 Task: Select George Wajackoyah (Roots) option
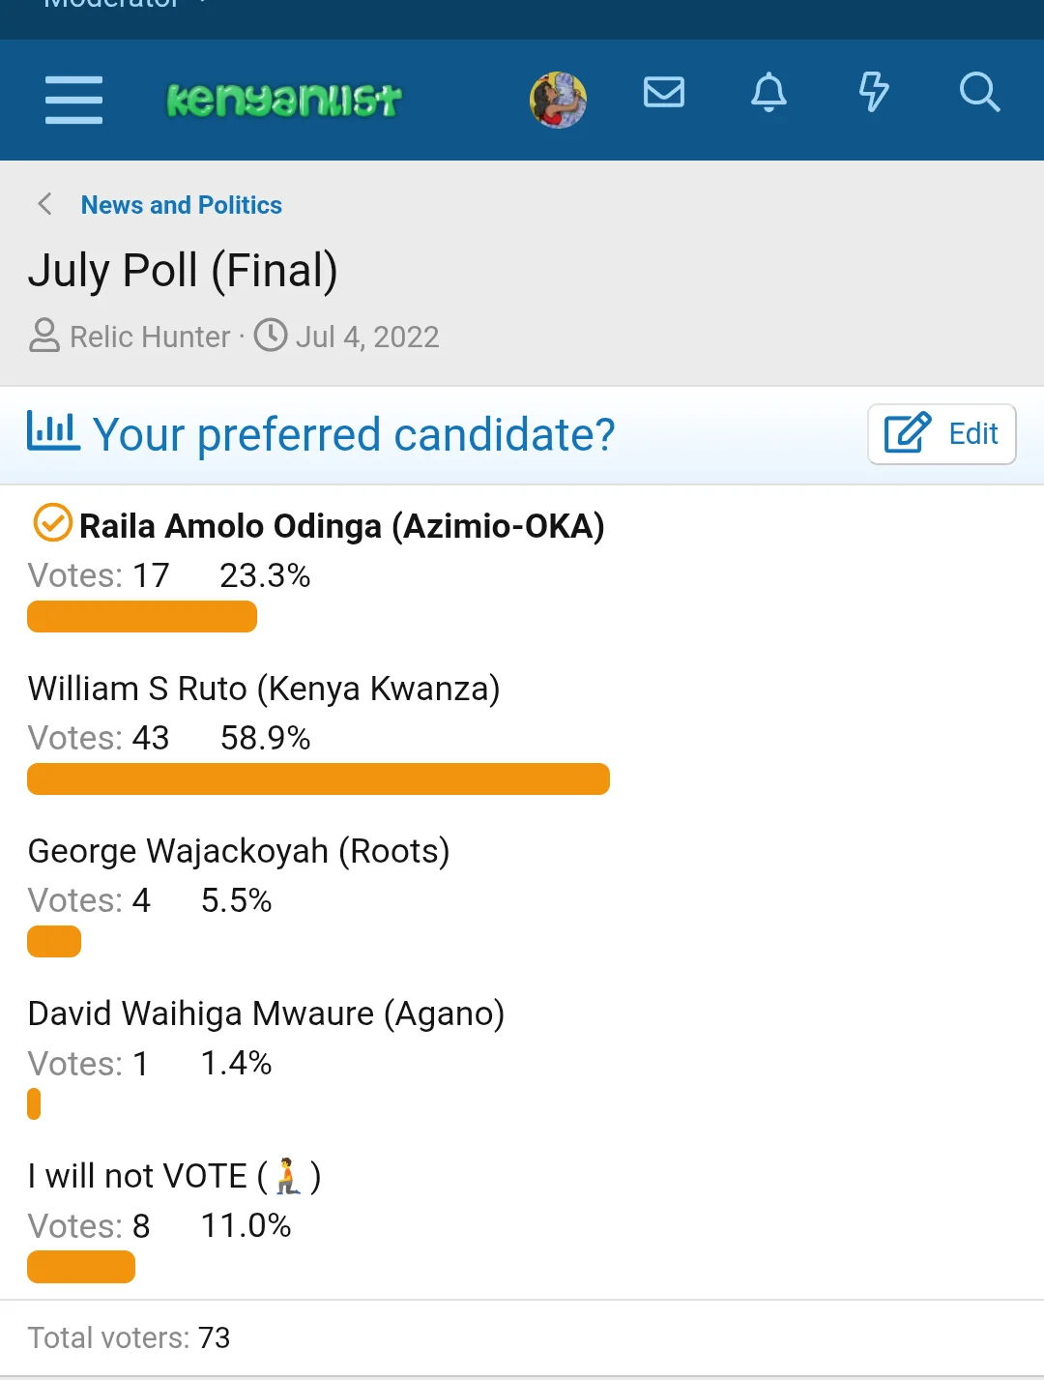239,851
